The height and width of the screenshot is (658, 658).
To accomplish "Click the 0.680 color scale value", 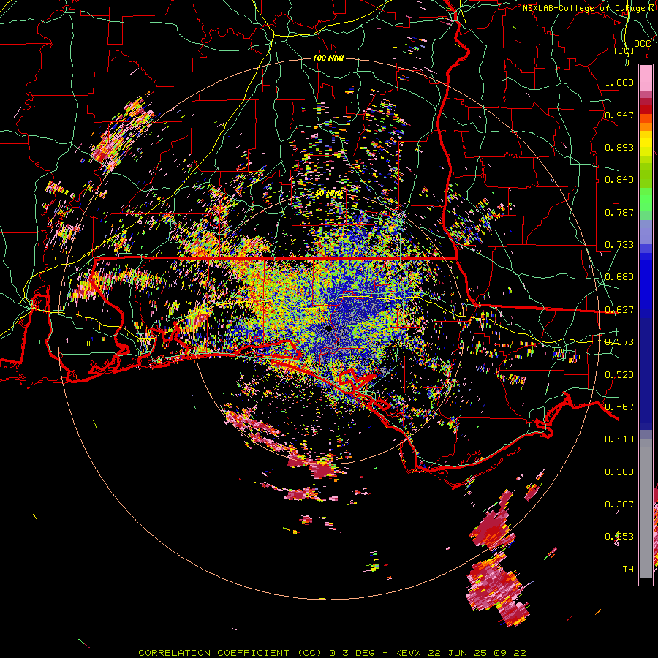I will [619, 277].
